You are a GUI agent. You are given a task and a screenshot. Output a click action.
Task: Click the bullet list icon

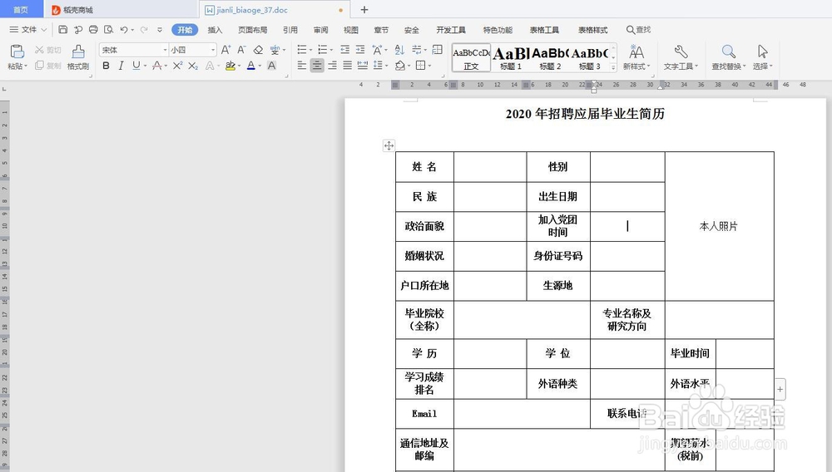click(302, 50)
